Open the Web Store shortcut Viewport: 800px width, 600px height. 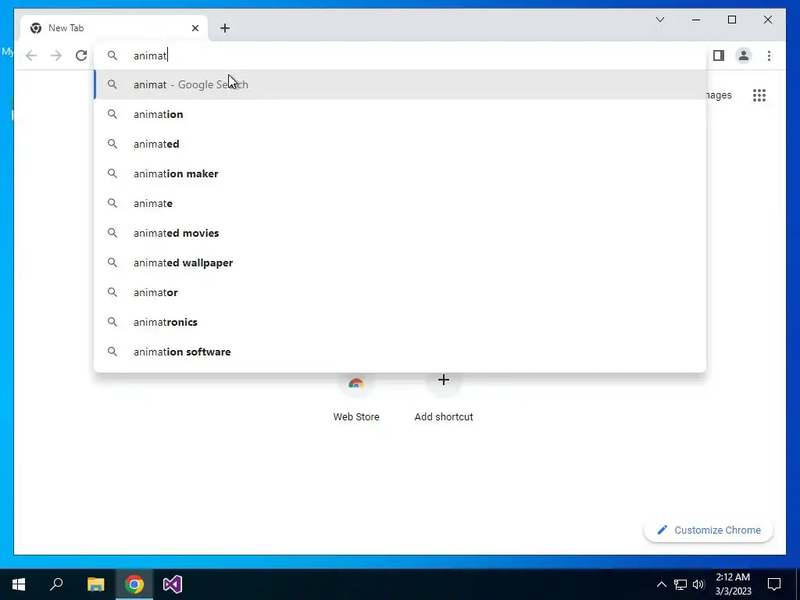(x=356, y=398)
